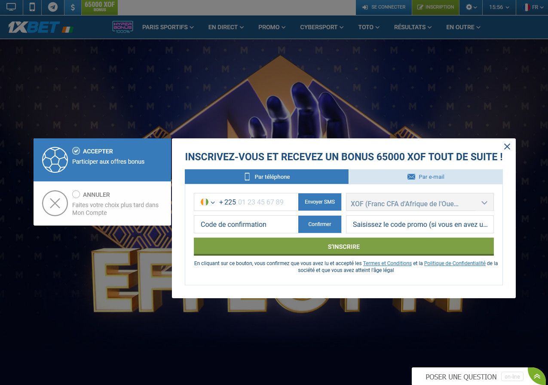Switch to the Par e-mail tab
The height and width of the screenshot is (385, 548).
[426, 177]
